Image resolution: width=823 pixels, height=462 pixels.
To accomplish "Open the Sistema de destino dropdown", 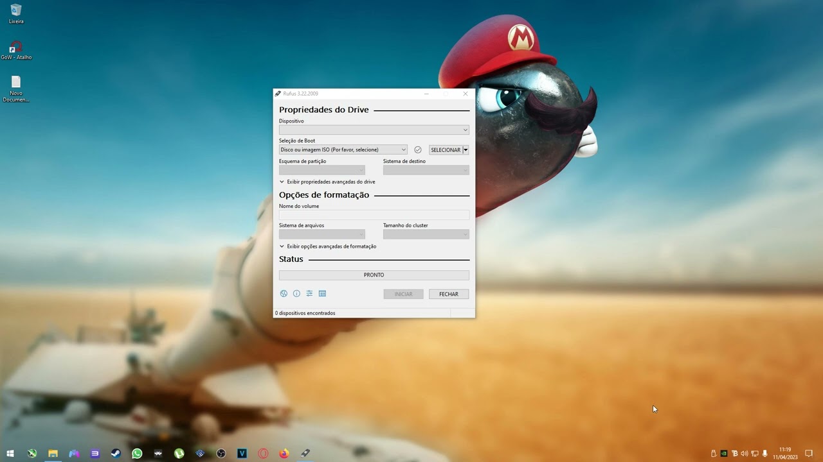I will coord(426,170).
